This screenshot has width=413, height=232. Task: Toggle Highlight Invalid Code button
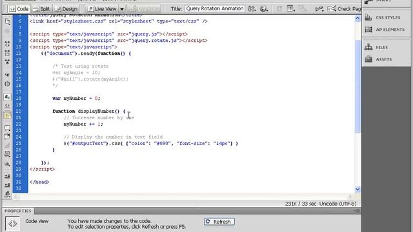coord(7,106)
